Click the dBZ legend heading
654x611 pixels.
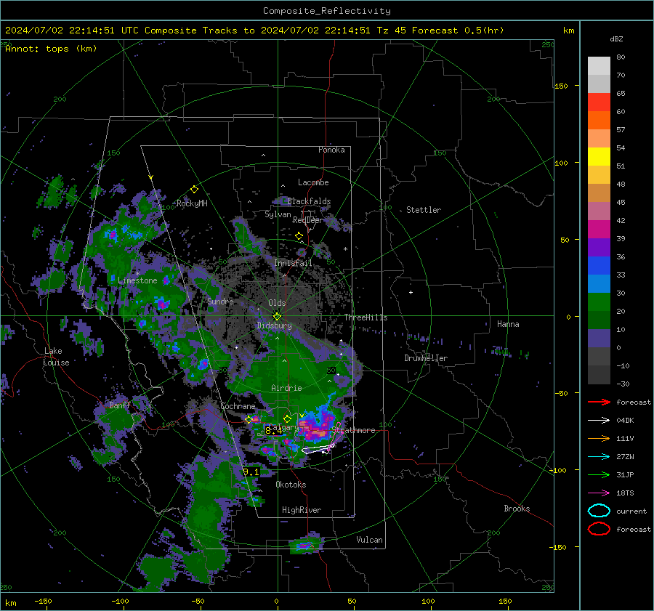(x=616, y=39)
